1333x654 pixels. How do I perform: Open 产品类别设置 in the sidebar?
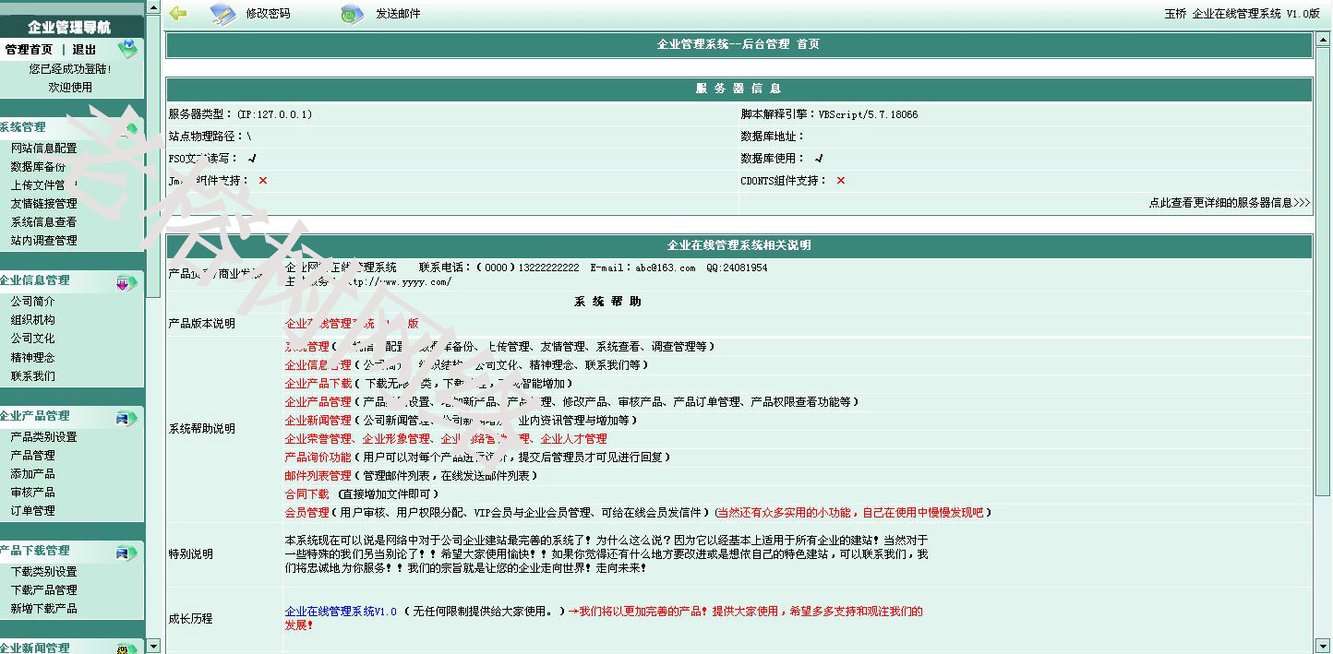coord(44,437)
